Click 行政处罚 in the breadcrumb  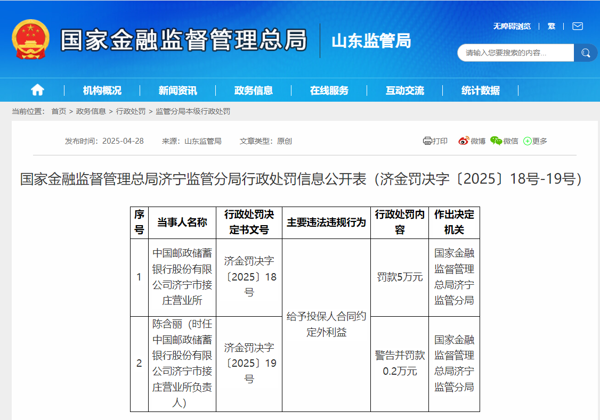point(131,111)
